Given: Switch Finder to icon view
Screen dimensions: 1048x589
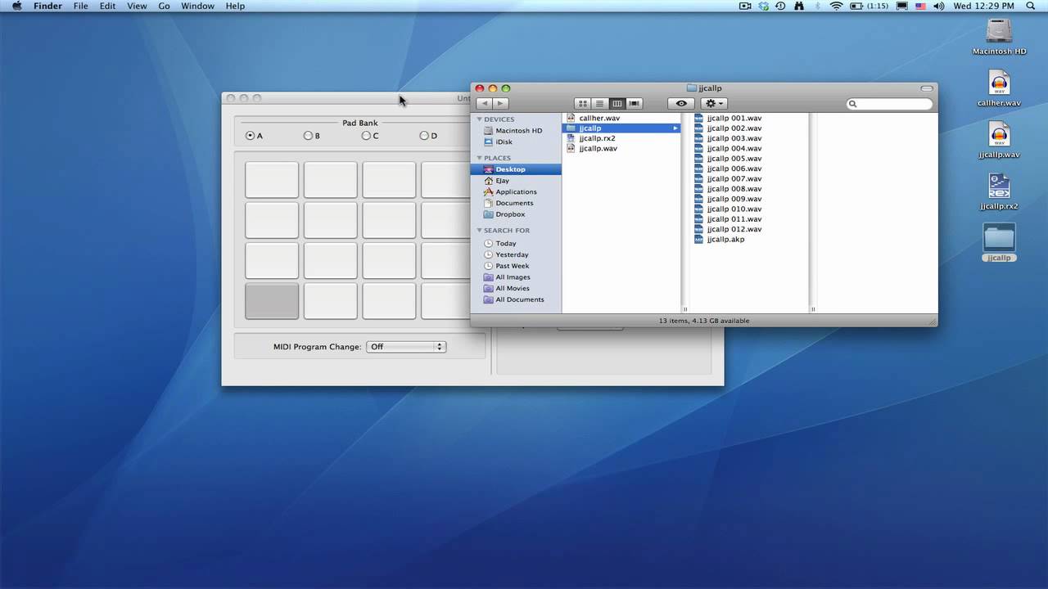Looking at the screenshot, I should pyautogui.click(x=582, y=104).
